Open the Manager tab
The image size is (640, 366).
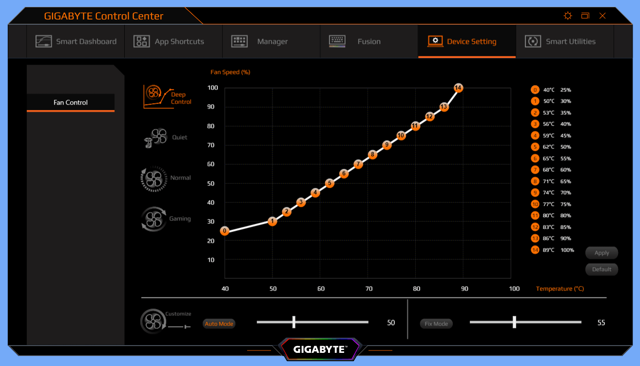(x=272, y=41)
